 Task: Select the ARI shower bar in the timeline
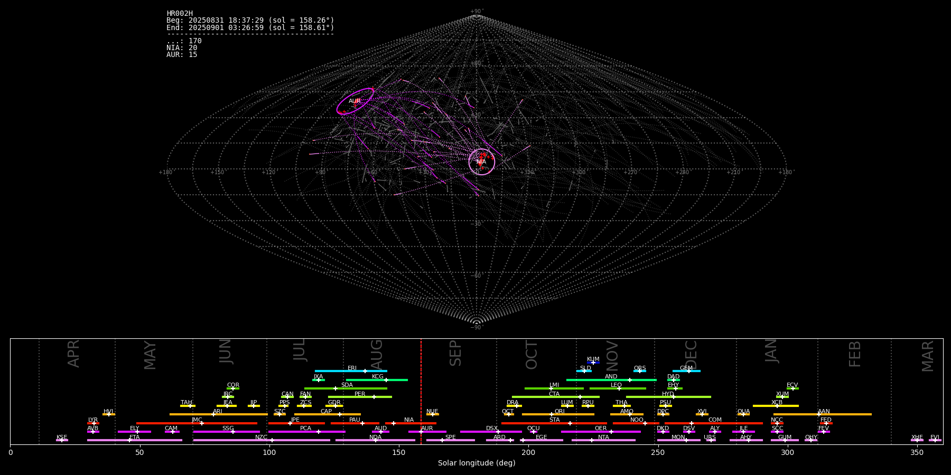point(218,414)
